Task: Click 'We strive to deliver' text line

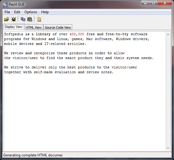Action: (x=70, y=67)
